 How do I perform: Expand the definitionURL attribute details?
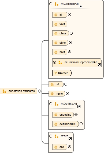(81, 124)
